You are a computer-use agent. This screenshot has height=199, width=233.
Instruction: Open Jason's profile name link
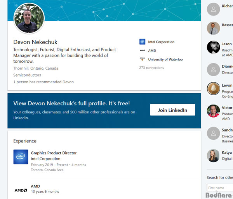pos(227,44)
